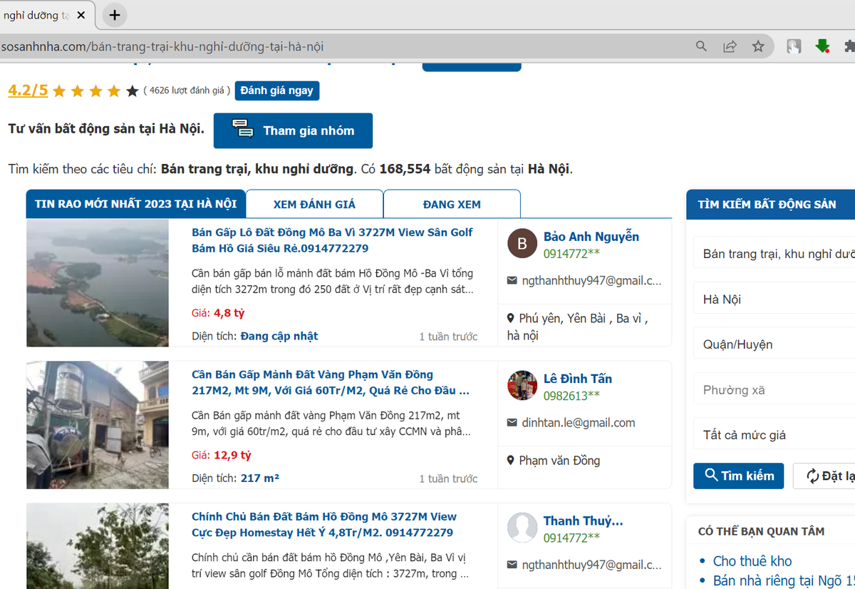Open the Đồng Mô lake listing thumbnail

pos(98,283)
